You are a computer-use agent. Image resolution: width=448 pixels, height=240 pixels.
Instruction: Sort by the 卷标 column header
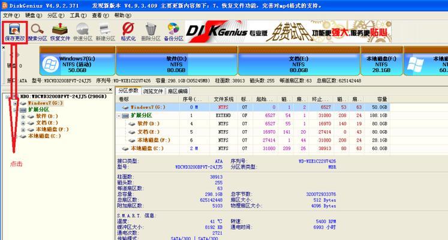click(x=148, y=99)
